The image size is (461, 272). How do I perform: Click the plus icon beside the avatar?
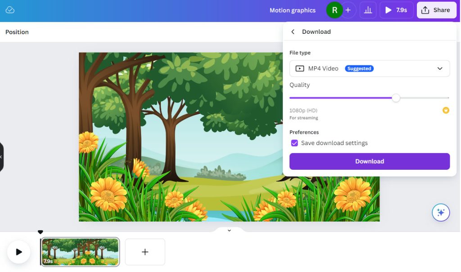click(349, 9)
